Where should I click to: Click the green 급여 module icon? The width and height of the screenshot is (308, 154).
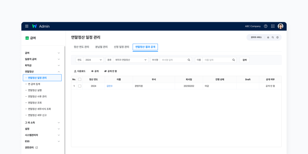pyautogui.click(x=27, y=38)
